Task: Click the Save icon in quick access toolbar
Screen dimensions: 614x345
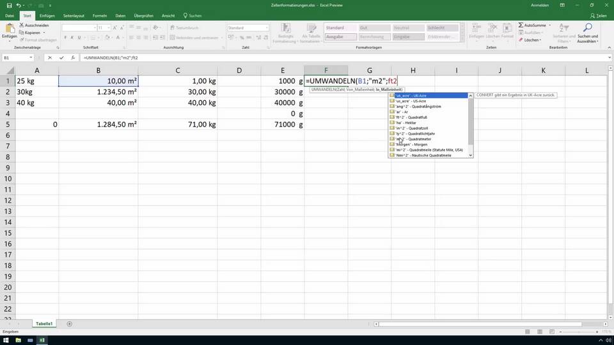Action: coord(9,5)
